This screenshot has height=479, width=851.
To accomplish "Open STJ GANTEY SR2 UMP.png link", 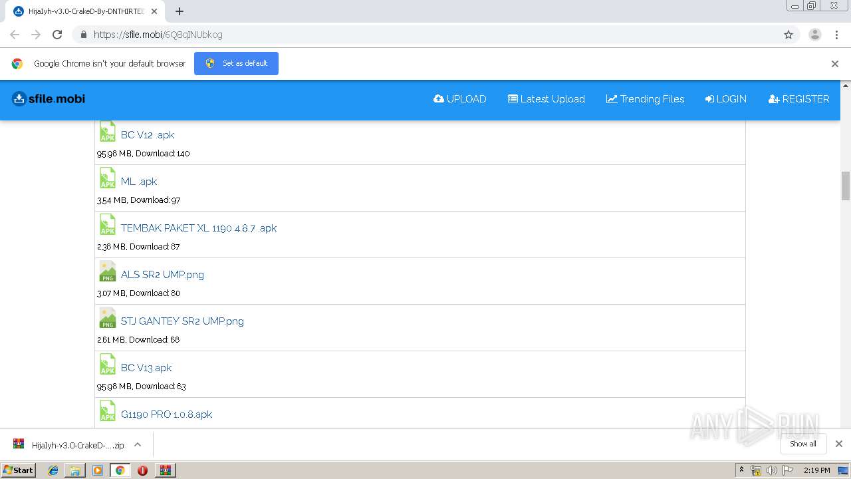I will [x=182, y=321].
